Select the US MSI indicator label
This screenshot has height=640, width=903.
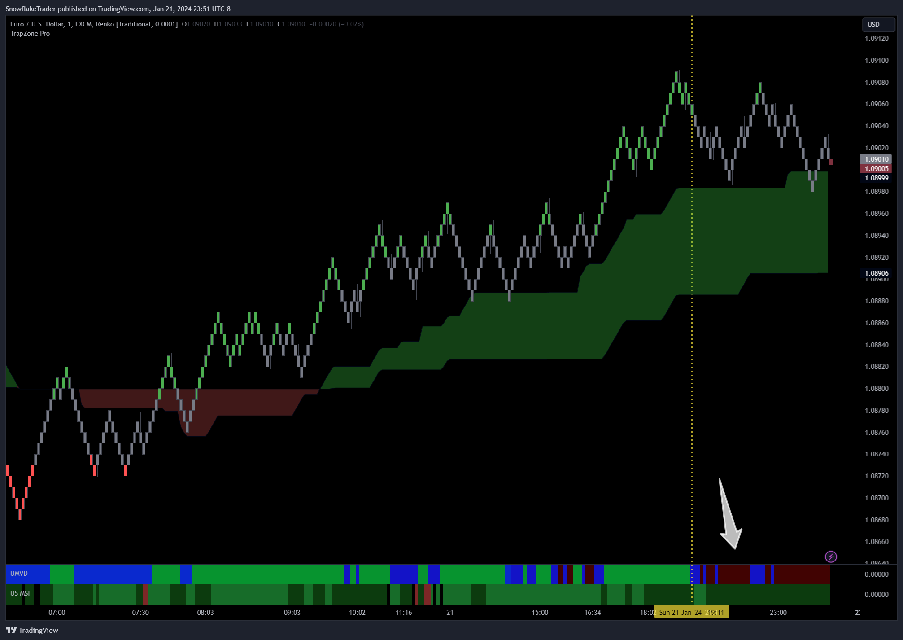point(20,593)
